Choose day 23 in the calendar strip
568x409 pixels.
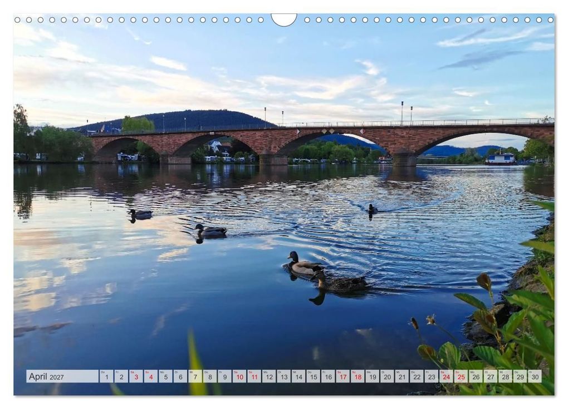(x=432, y=376)
